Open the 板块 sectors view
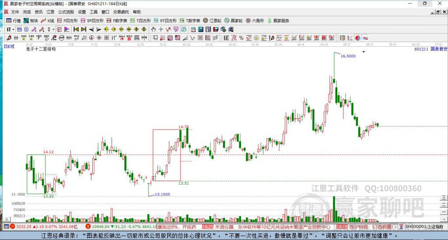The height and width of the screenshot is (240, 448). [x=31, y=21]
